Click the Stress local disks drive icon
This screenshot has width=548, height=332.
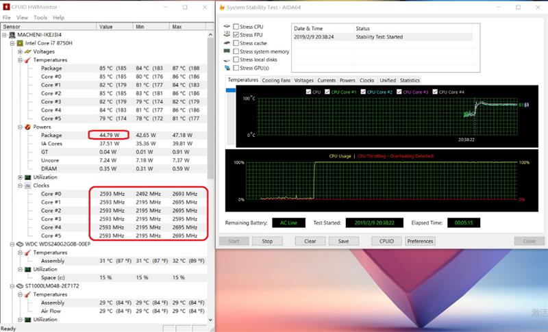(227, 60)
